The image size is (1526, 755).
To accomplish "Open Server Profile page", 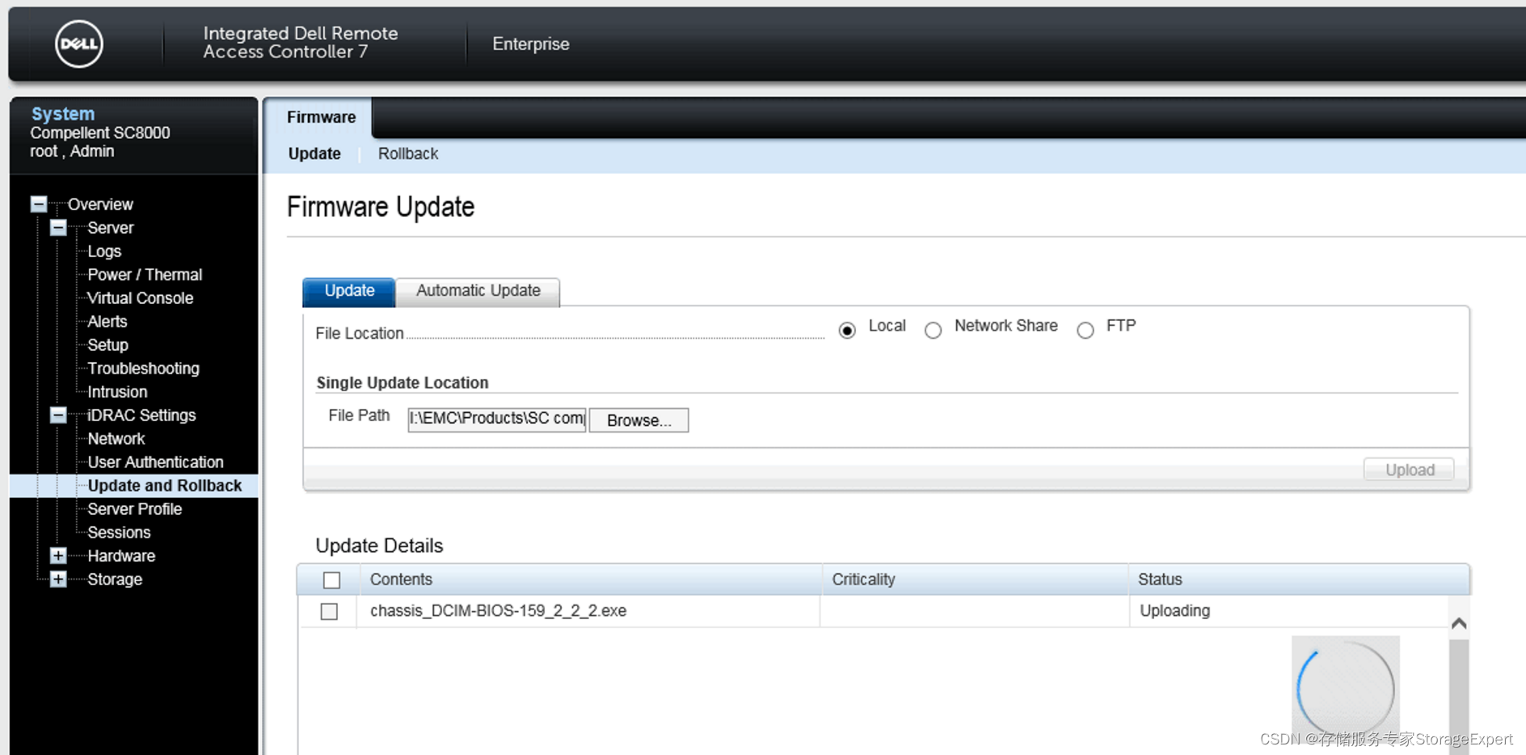I will 135,509.
